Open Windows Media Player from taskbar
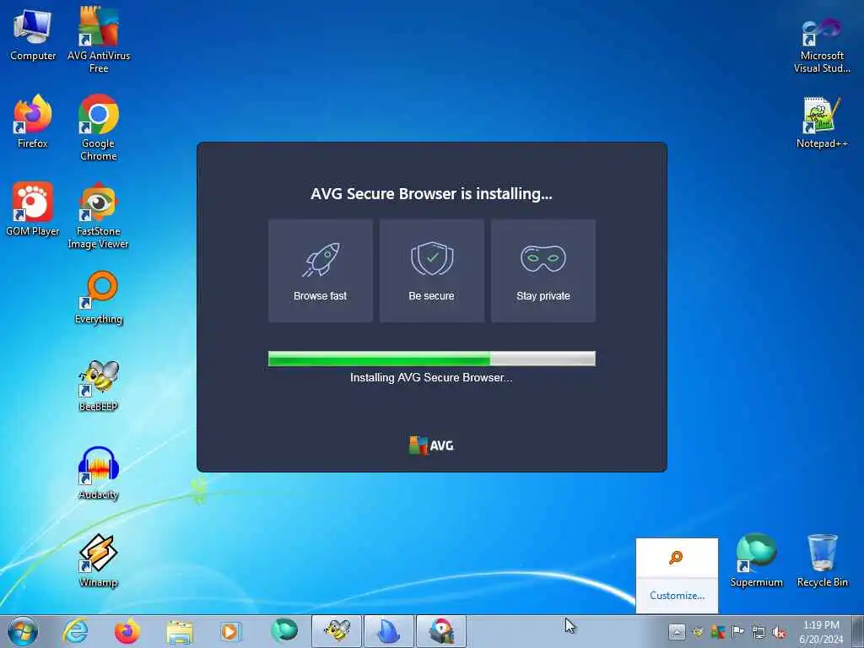 tap(230, 631)
